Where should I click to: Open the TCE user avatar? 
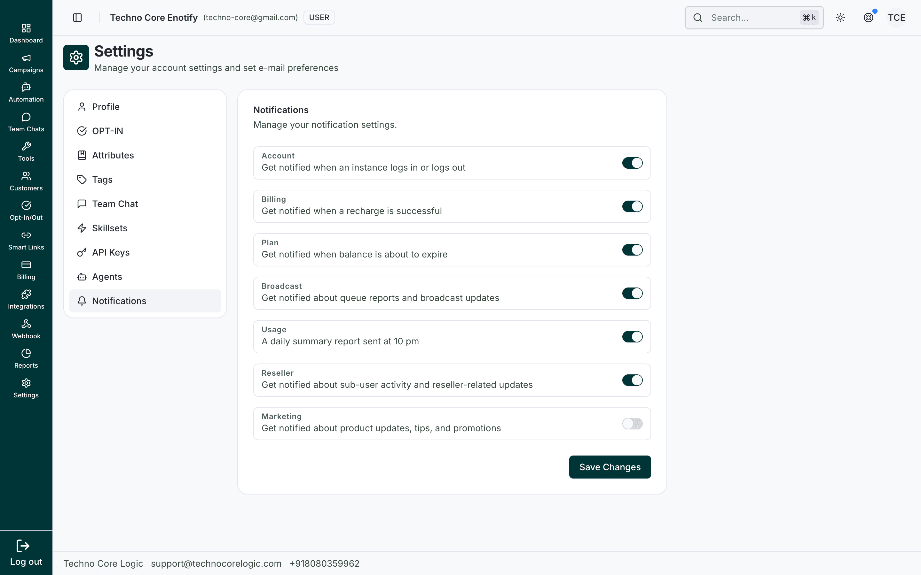click(x=896, y=18)
